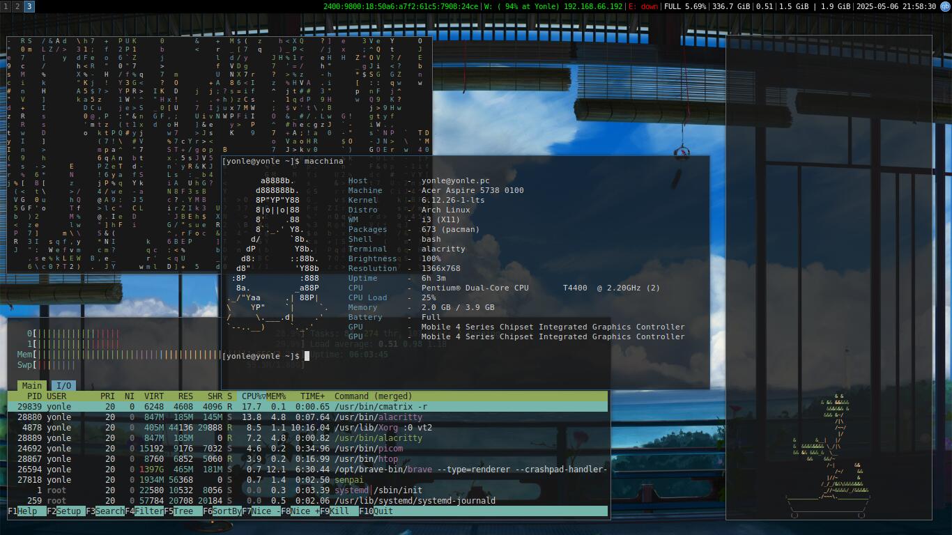
Task: Sort htop by PRI column header
Action: (107, 396)
